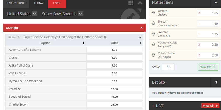Select Clocks odds 5.00
The height and width of the screenshot is (110, 221).
pos(114,58)
